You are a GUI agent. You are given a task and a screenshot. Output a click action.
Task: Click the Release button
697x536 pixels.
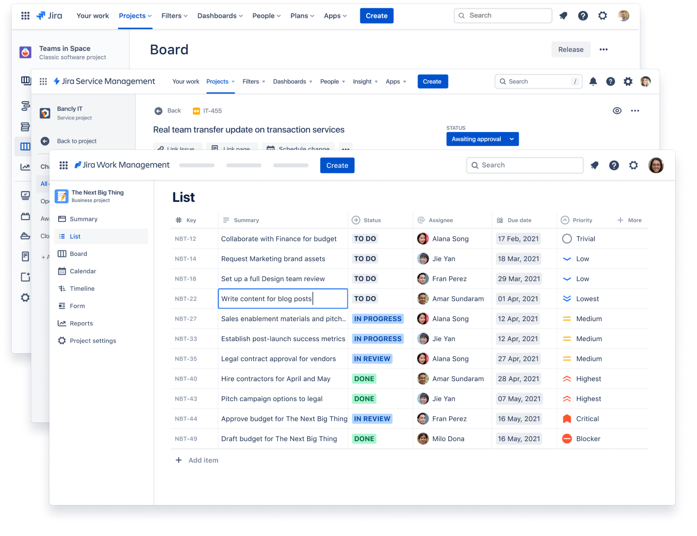pos(571,49)
